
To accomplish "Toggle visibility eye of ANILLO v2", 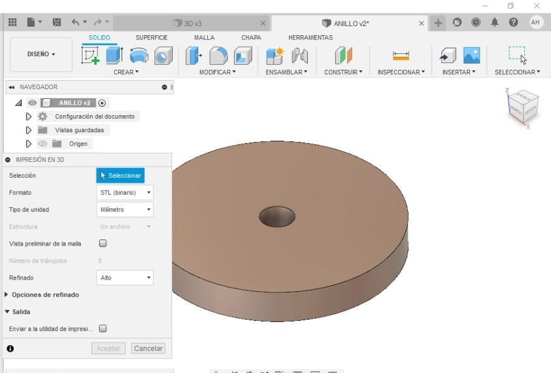I will (32, 103).
